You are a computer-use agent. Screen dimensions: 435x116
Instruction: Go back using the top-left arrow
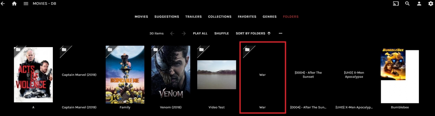3,4
